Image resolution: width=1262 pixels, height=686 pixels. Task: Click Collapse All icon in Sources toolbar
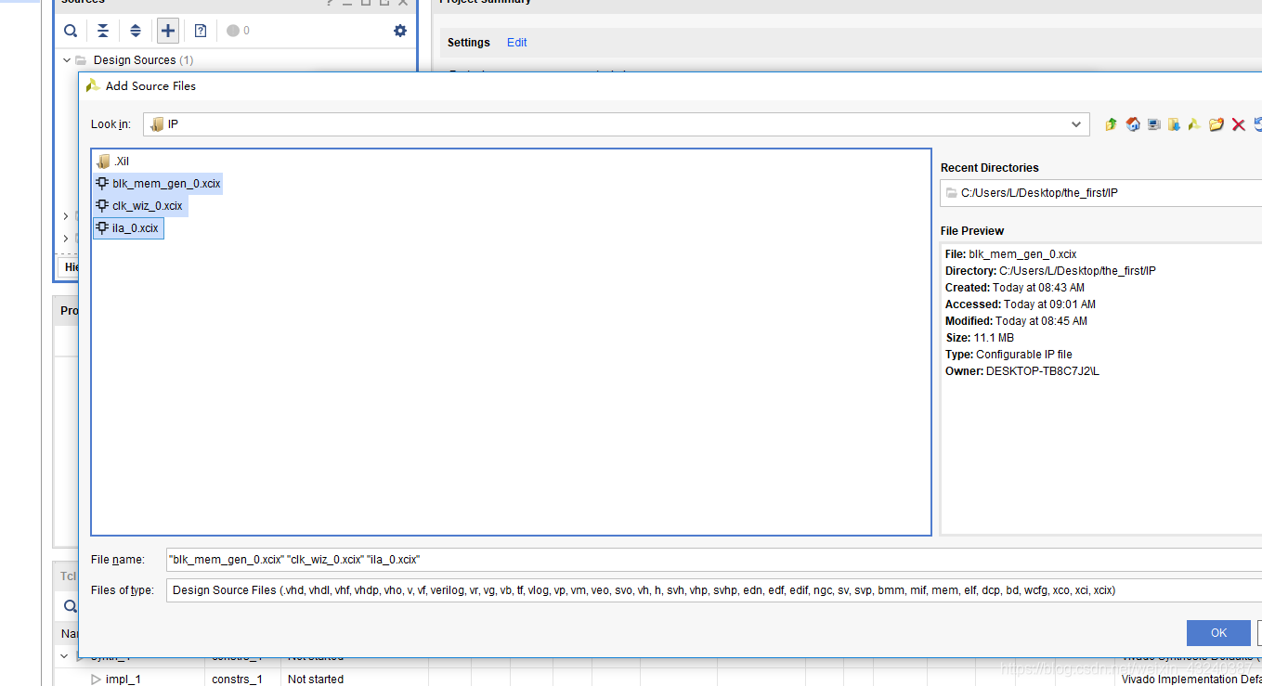103,31
